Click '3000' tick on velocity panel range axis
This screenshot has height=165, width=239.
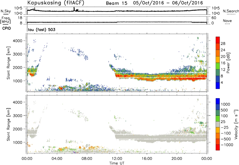tap(18, 116)
